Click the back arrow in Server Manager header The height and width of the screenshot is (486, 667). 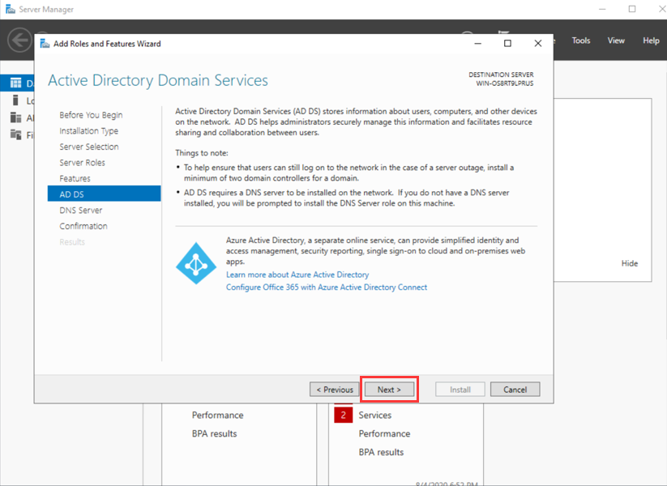click(19, 40)
